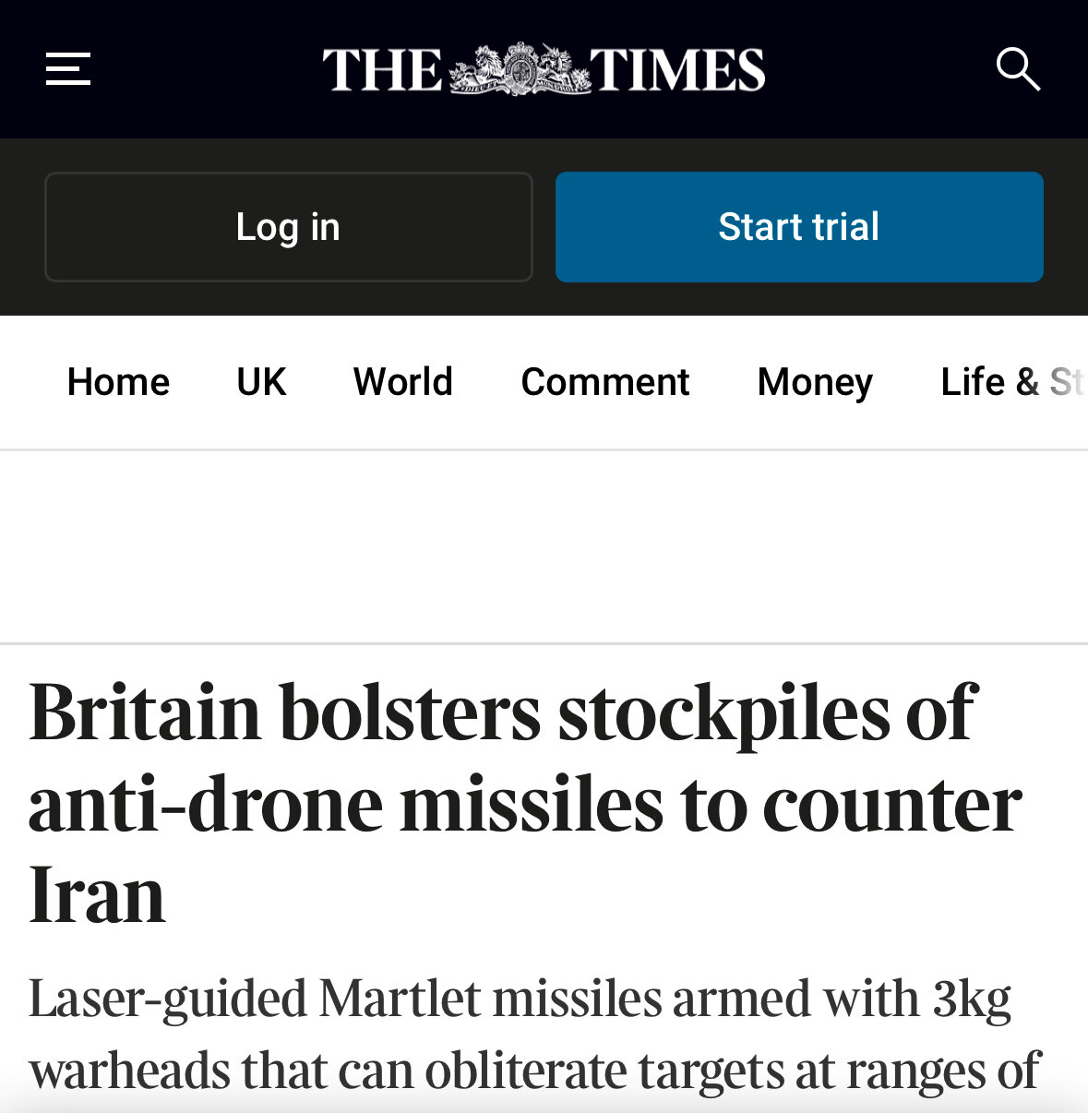Viewport: 1088px width, 1113px height.
Task: Switch to the World section
Action: click(403, 382)
